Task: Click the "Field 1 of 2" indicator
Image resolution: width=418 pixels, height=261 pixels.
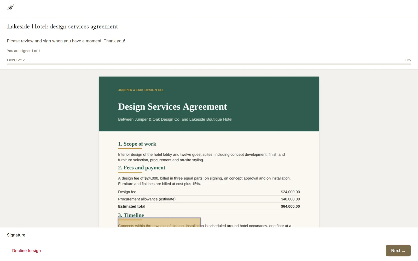Action: pos(16,60)
